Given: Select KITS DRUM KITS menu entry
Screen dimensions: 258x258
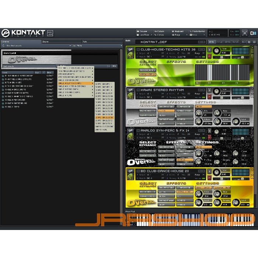Looking at the screenshot, I should coord(76,74).
